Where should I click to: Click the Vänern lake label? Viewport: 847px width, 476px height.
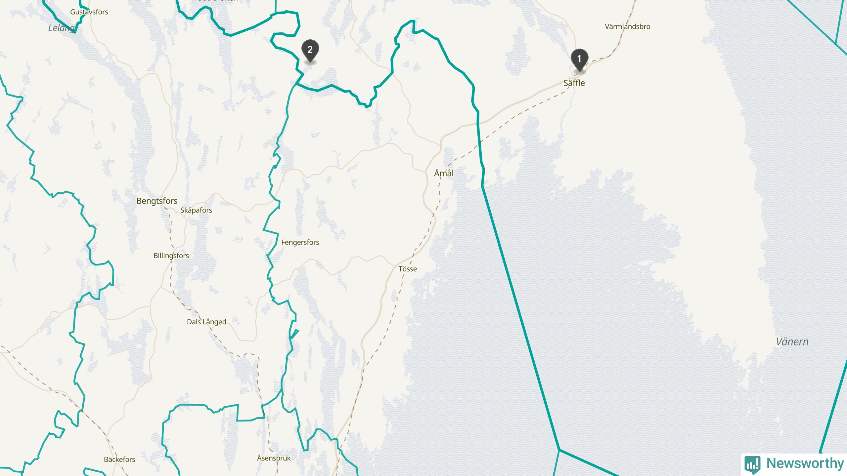792,342
